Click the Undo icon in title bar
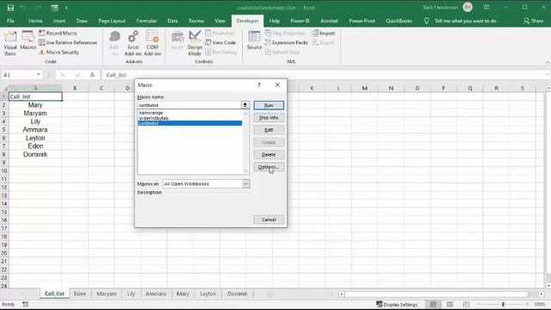Image resolution: width=551 pixels, height=310 pixels. pyautogui.click(x=23, y=8)
